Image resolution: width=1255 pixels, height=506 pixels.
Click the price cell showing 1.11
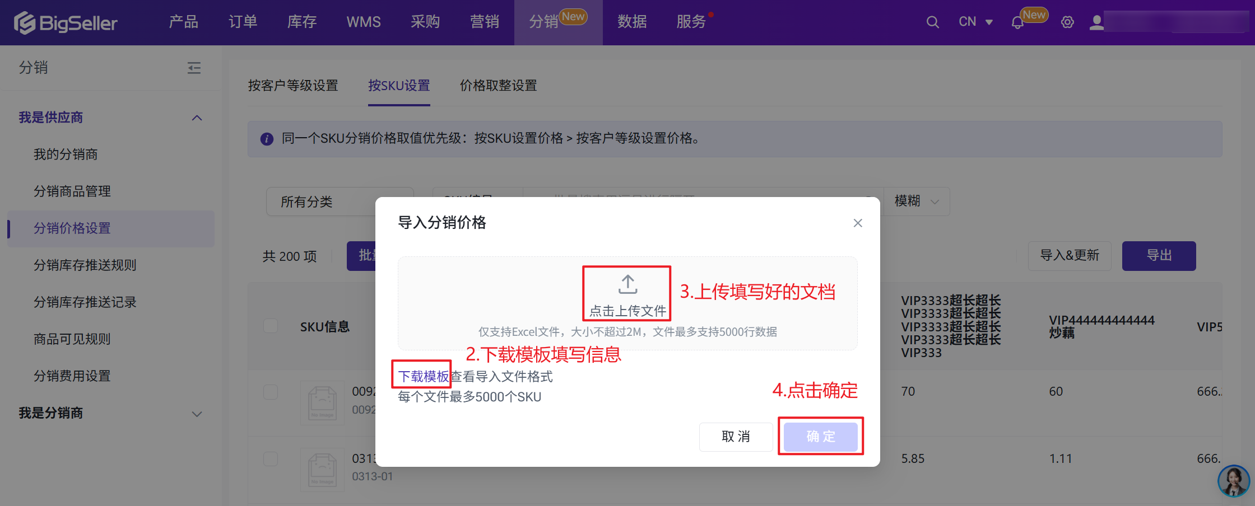(1061, 459)
